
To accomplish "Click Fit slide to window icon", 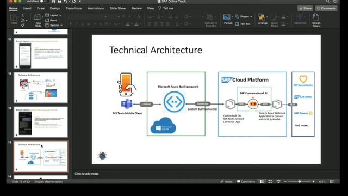I will (x=332, y=181).
